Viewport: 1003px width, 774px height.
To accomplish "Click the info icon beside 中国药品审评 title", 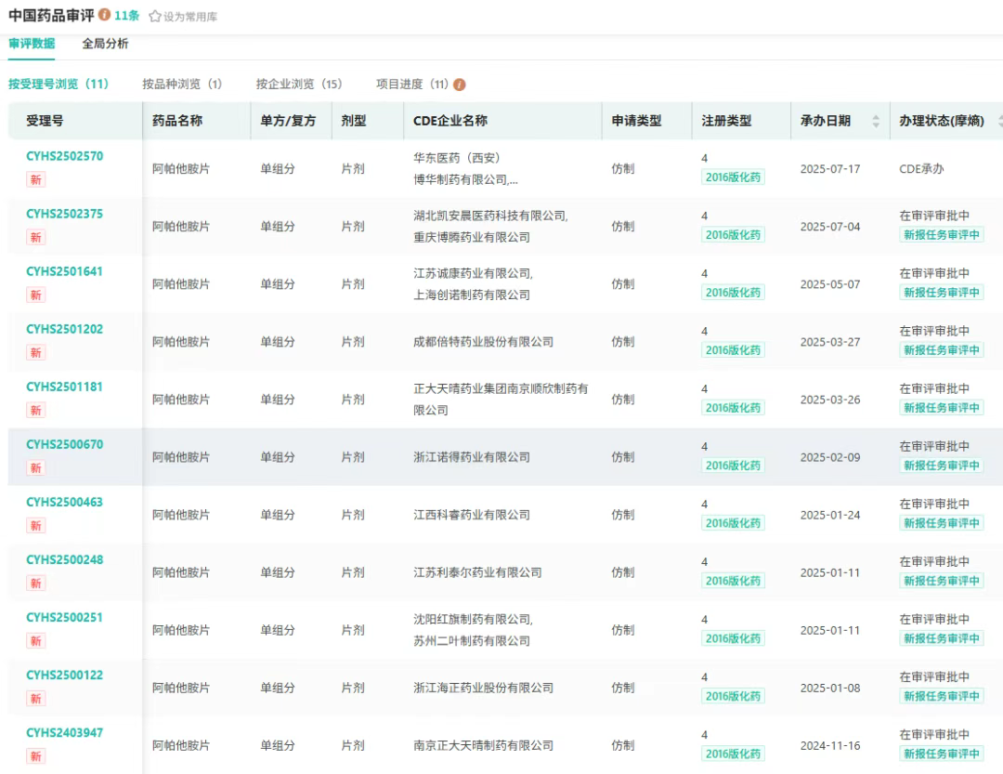I will (x=105, y=16).
